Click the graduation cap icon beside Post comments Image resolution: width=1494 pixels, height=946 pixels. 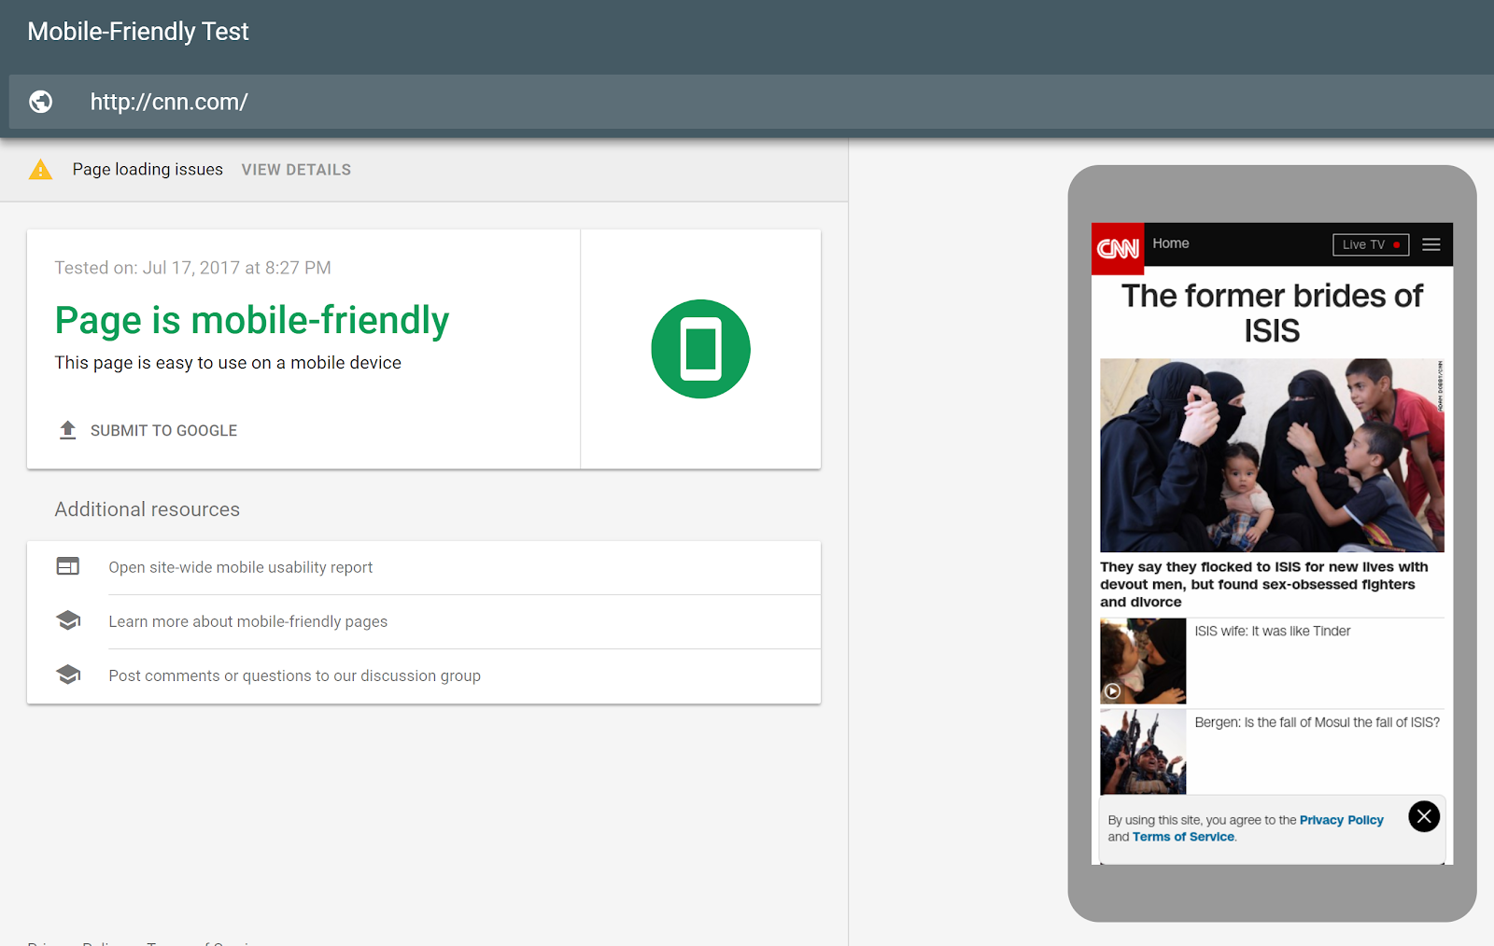[68, 675]
